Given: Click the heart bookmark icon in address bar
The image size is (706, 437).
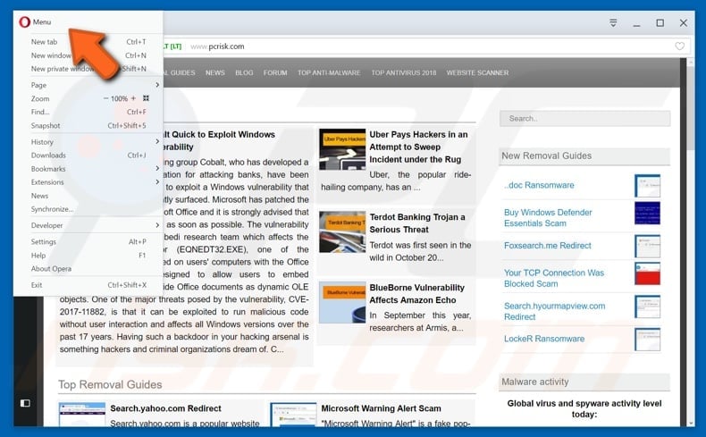Looking at the screenshot, I should (x=679, y=46).
